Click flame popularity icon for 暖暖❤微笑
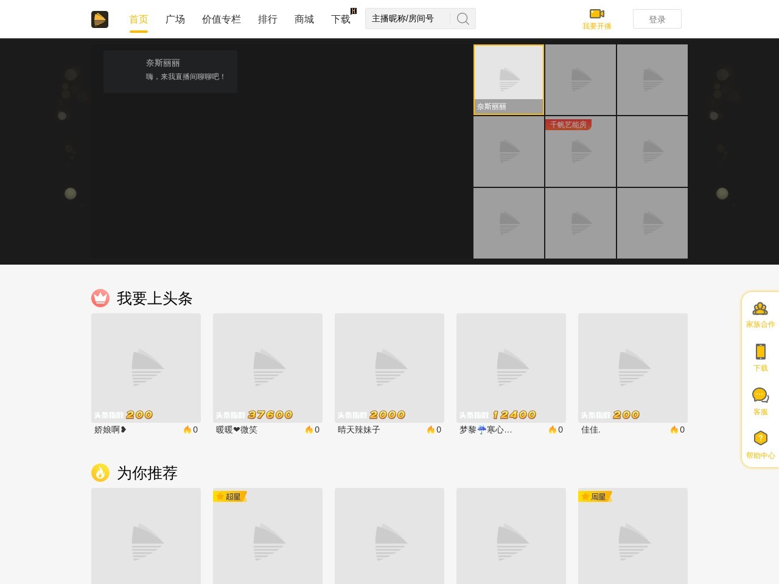This screenshot has width=779, height=584. [x=309, y=429]
